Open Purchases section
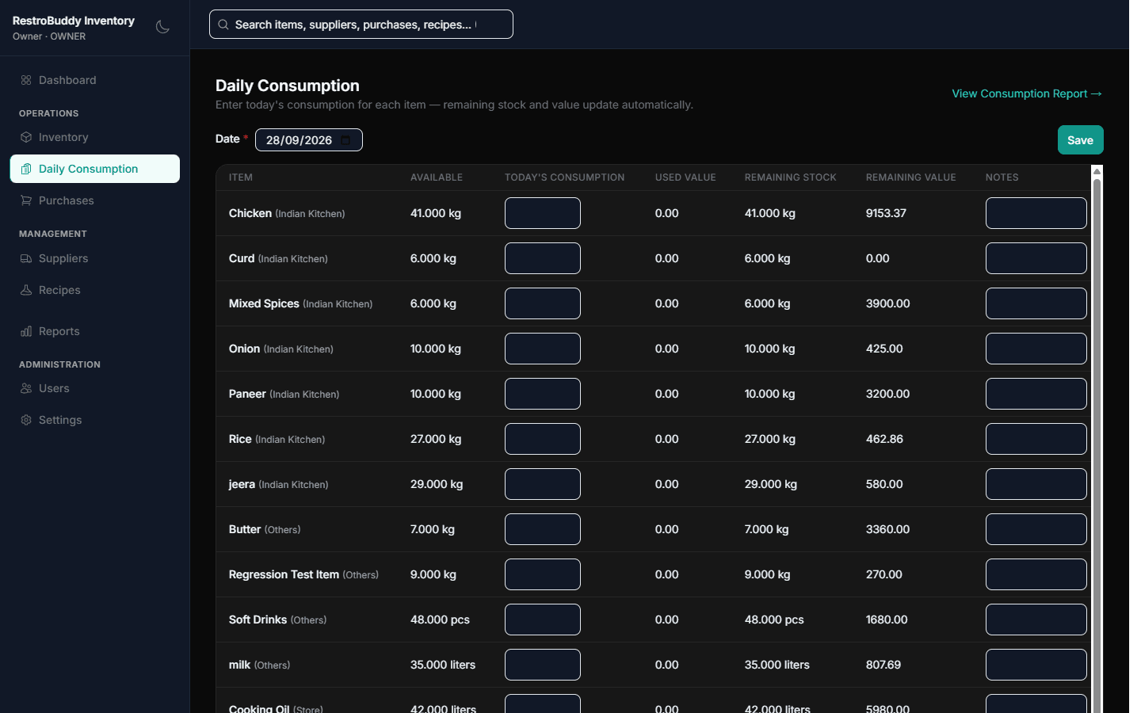The image size is (1141, 713). point(95,200)
